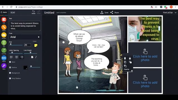Click the font size number field

(x=28, y=45)
